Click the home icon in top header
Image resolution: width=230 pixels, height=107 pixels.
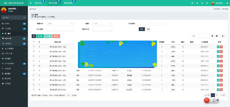click(192, 3)
